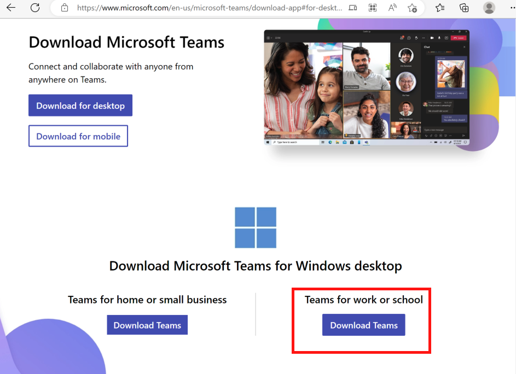Open the browser Settings and more menu
The width and height of the screenshot is (516, 374).
[512, 8]
